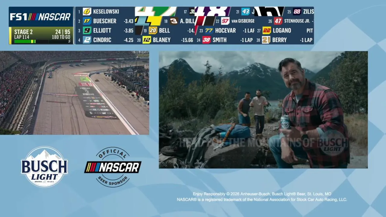This screenshot has width=386, height=217.
Task: Click the number 43 car badge
Action: pyautogui.click(x=245, y=11)
